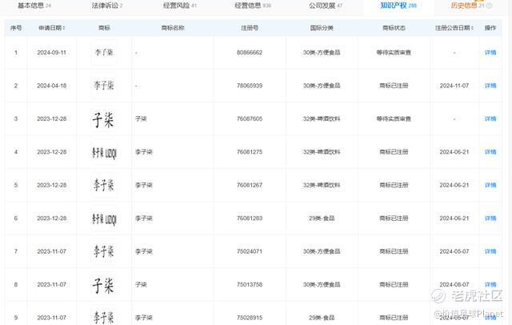Image resolution: width=512 pixels, height=325 pixels.
Task: Click trademark name 李子柒 for 76081267
Action: coord(144,185)
